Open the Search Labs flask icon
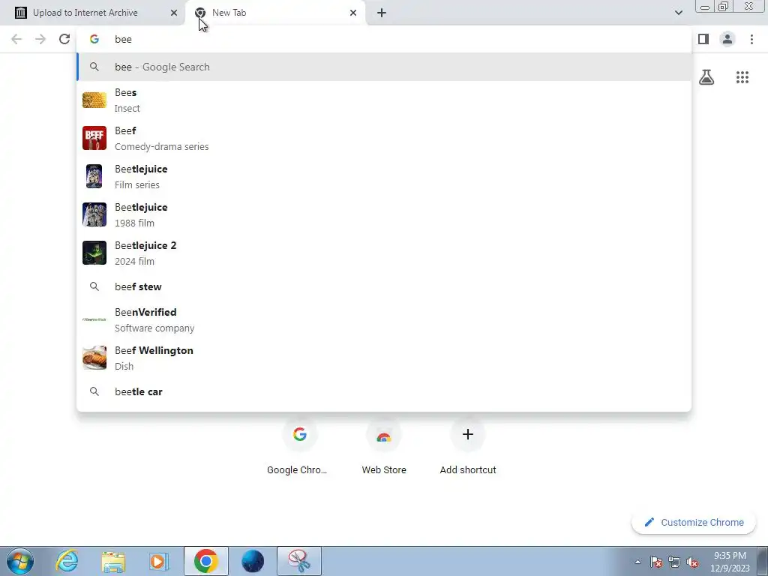 coord(706,77)
